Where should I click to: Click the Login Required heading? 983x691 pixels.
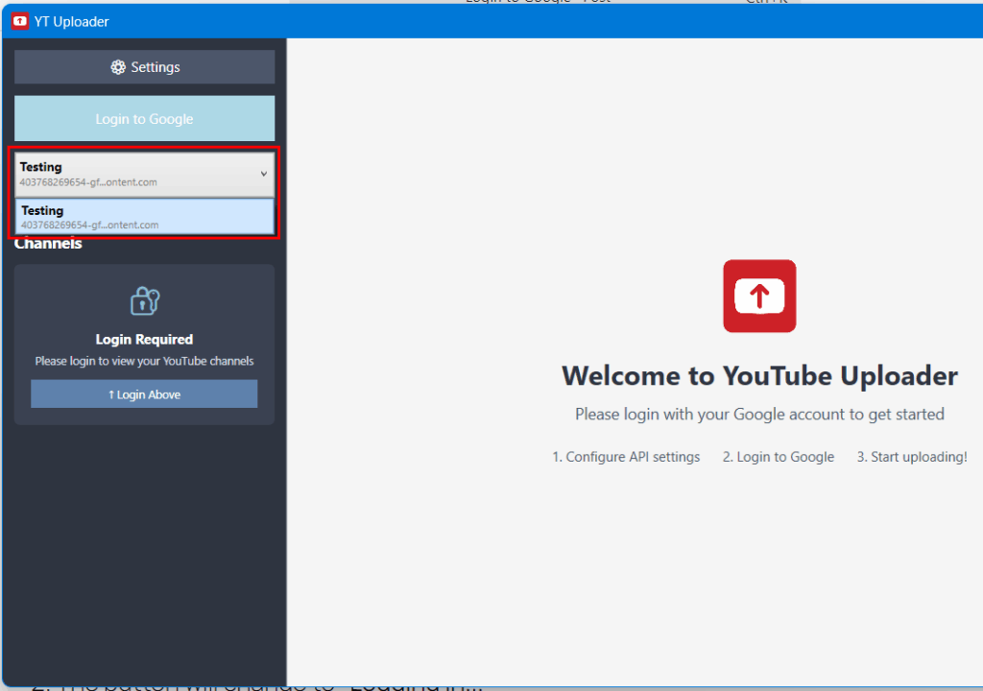click(x=144, y=339)
